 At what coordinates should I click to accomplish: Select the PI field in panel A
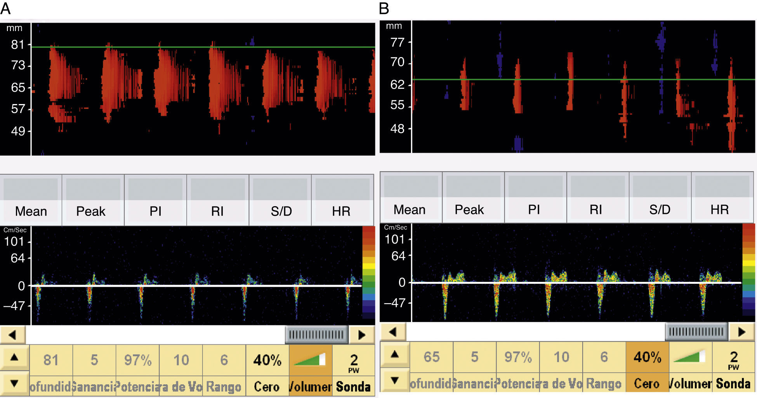coord(155,200)
